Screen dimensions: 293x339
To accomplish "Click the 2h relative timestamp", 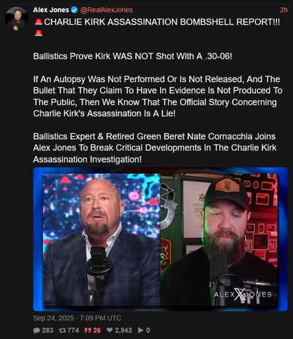I will click(284, 10).
